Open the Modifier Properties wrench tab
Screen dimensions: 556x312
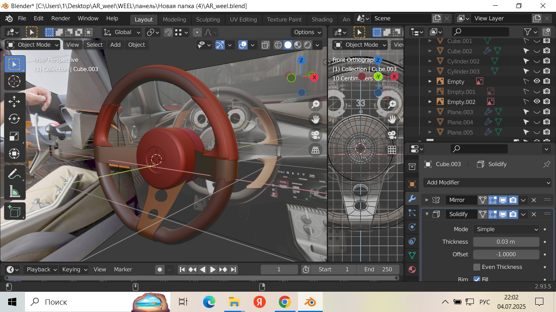[x=412, y=199]
